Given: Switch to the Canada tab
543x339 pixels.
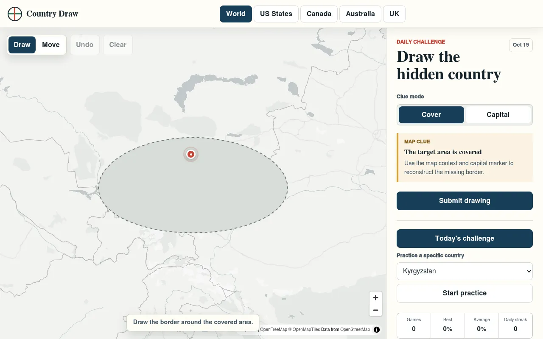Looking at the screenshot, I should tap(319, 14).
